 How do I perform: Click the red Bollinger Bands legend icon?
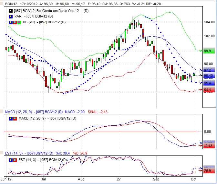point(15,22)
